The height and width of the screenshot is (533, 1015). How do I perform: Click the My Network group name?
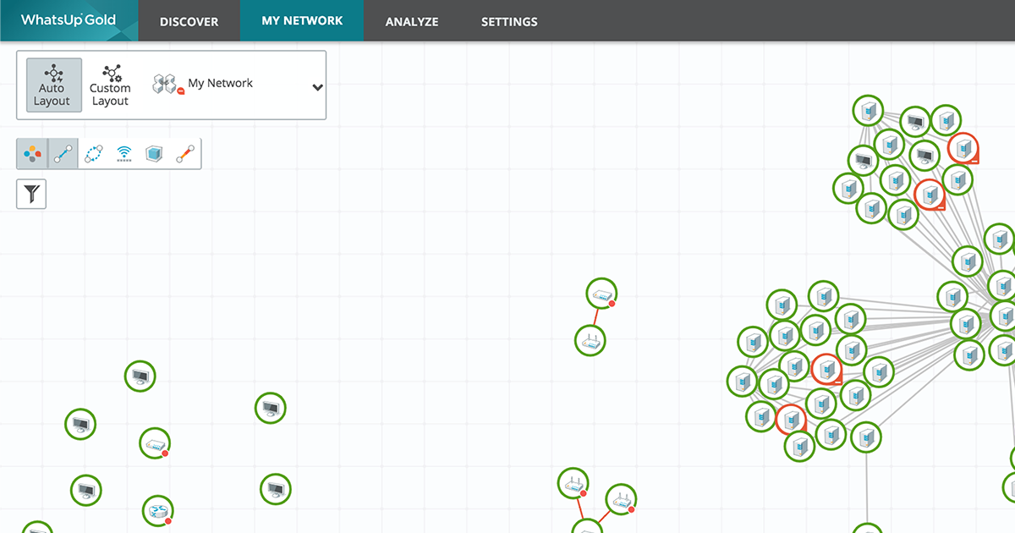click(x=220, y=83)
